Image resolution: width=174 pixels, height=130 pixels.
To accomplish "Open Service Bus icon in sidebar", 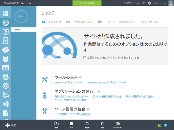I will click(6, 95).
